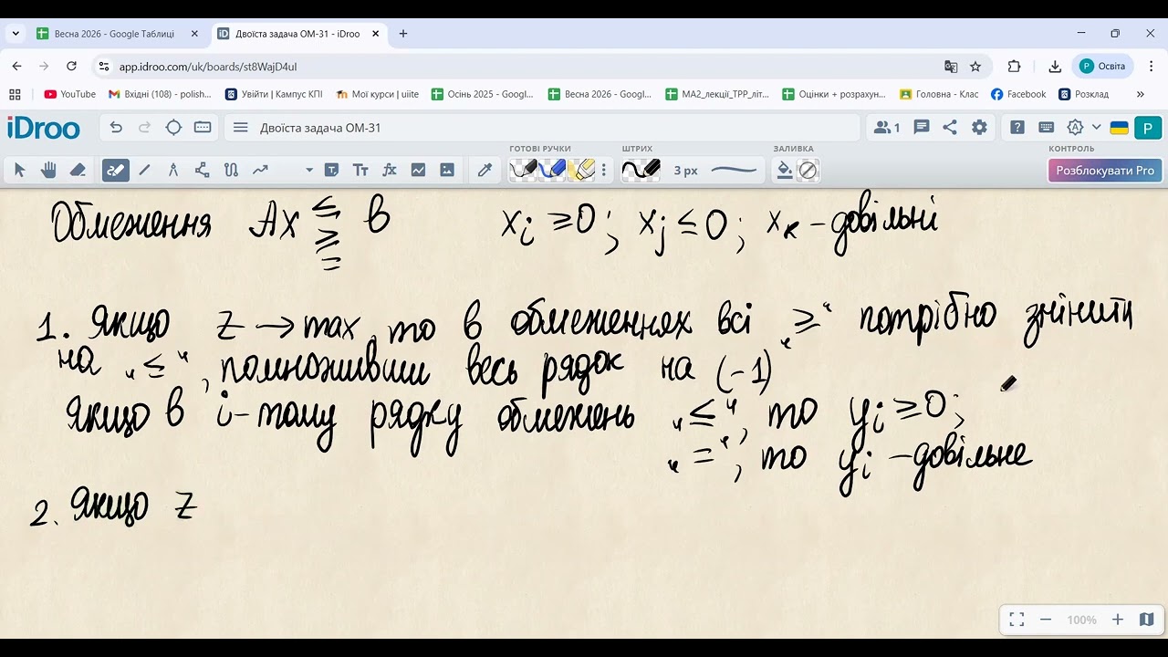Zoom out the board with minus
1168x657 pixels.
point(1046,620)
